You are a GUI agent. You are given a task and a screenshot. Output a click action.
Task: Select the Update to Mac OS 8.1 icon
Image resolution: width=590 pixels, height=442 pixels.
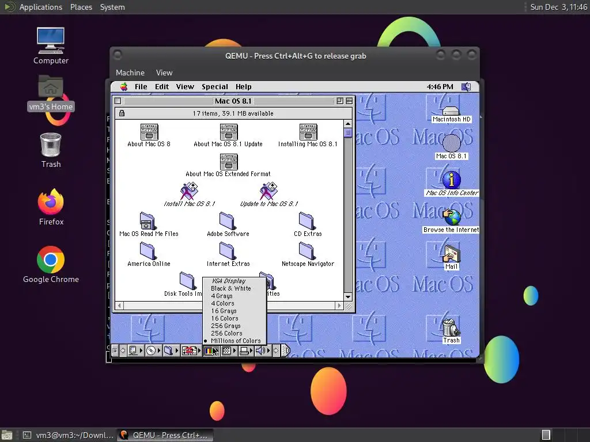268,191
